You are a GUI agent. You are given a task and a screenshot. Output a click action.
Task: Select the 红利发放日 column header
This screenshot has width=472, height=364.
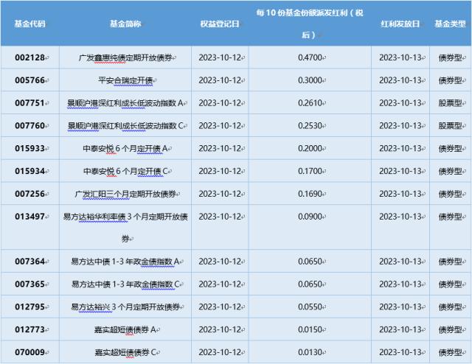pyautogui.click(x=400, y=24)
